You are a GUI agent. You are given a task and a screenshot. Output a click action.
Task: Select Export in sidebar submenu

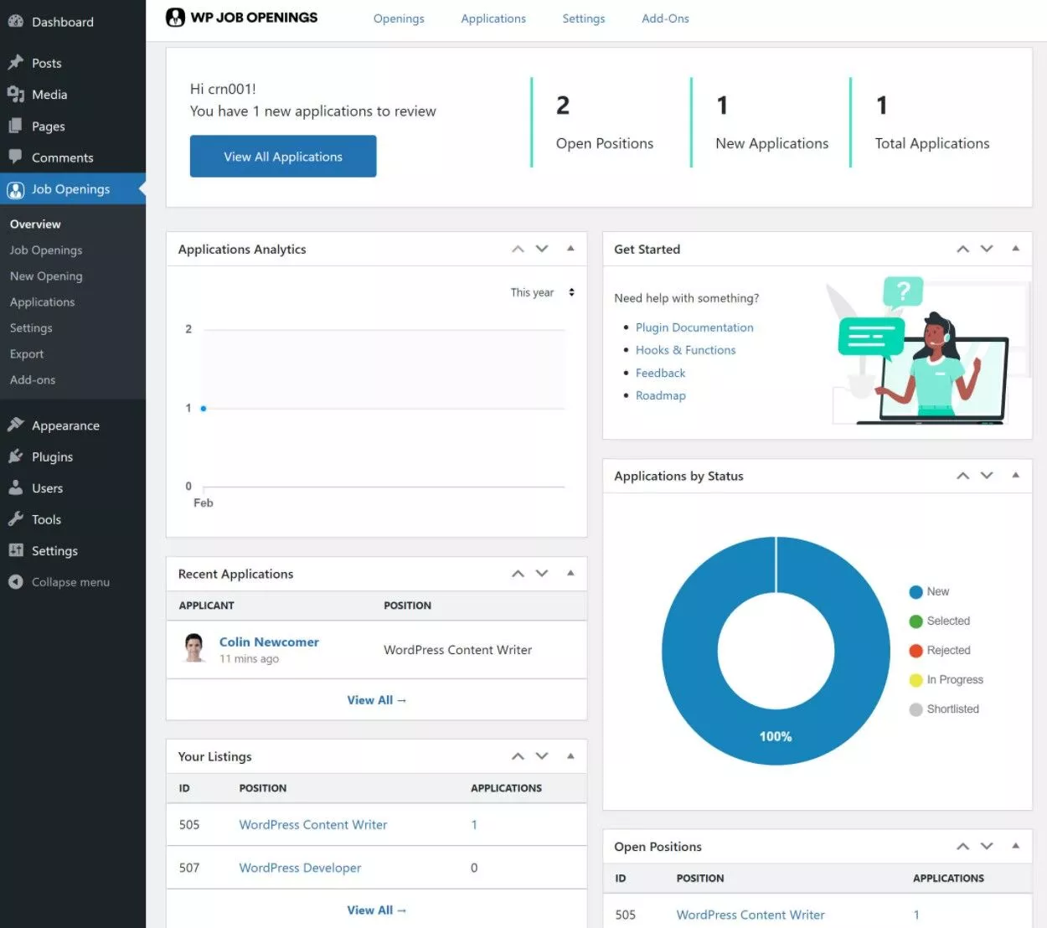27,354
